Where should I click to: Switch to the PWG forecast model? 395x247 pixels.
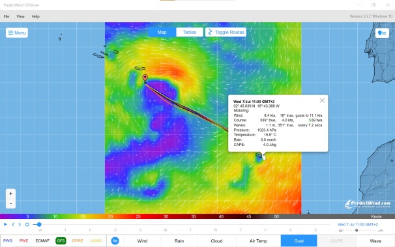click(x=8, y=240)
